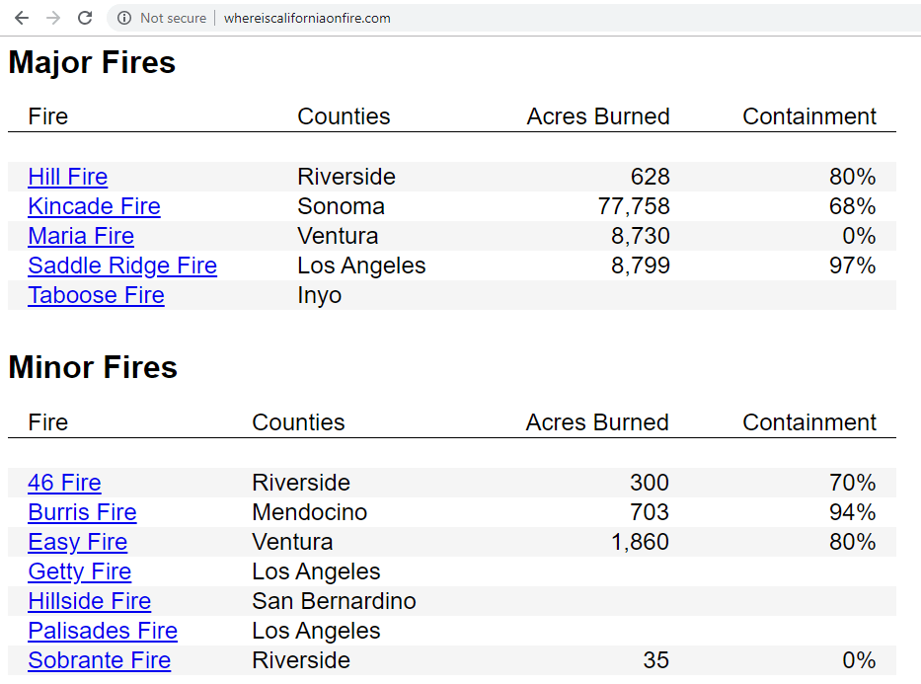Viewport: 921px width, 684px height.
Task: Click the browser forward arrow
Action: click(53, 18)
